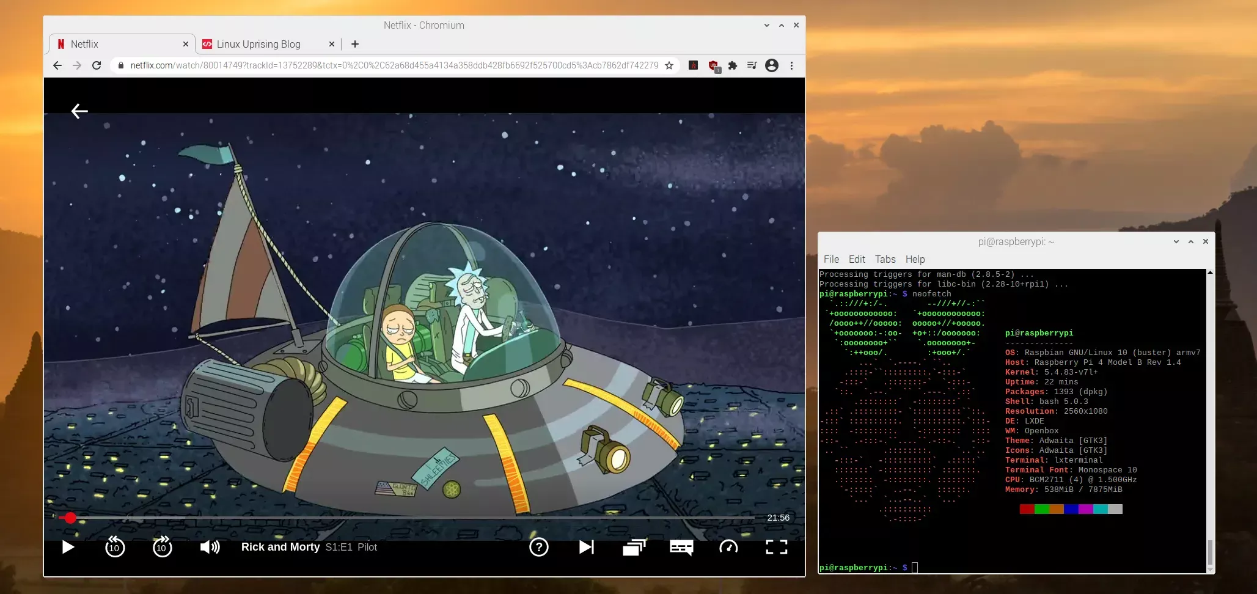Viewport: 1257px width, 594px height.
Task: Open Chromium's three-dot menu
Action: [792, 65]
